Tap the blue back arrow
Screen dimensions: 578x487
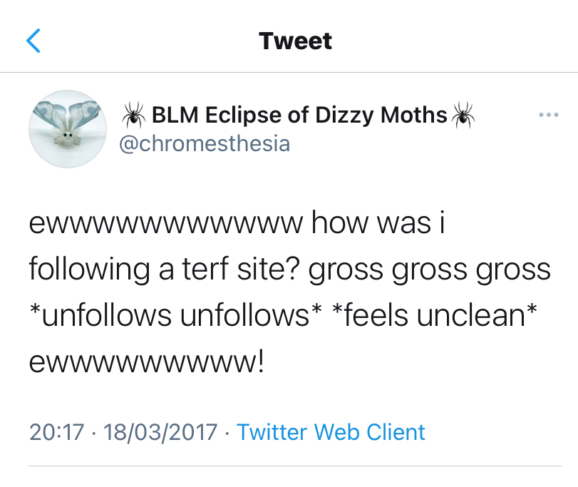pos(33,41)
